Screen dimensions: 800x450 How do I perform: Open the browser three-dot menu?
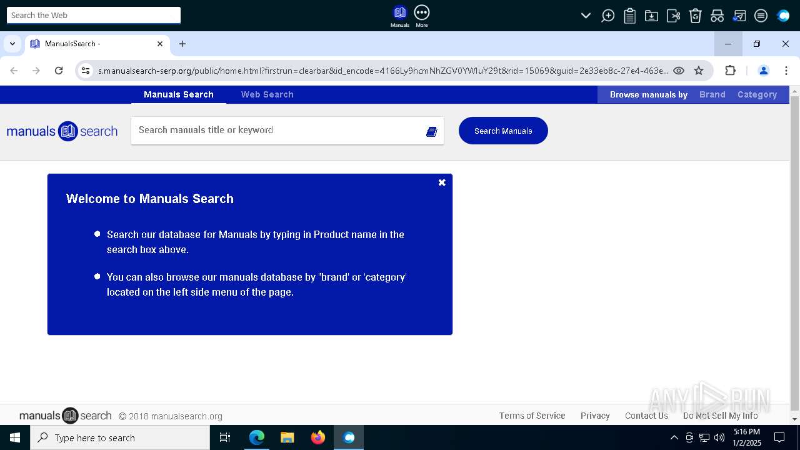tap(786, 71)
